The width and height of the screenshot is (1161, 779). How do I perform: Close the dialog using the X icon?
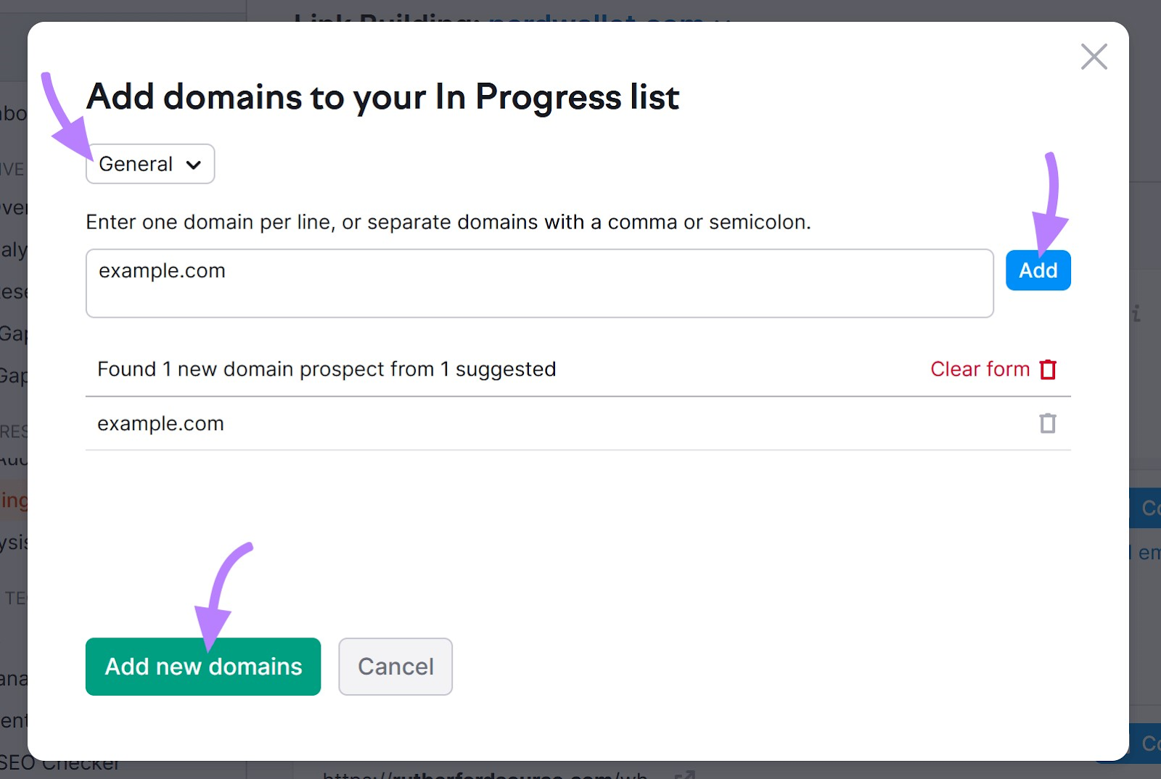coord(1094,57)
